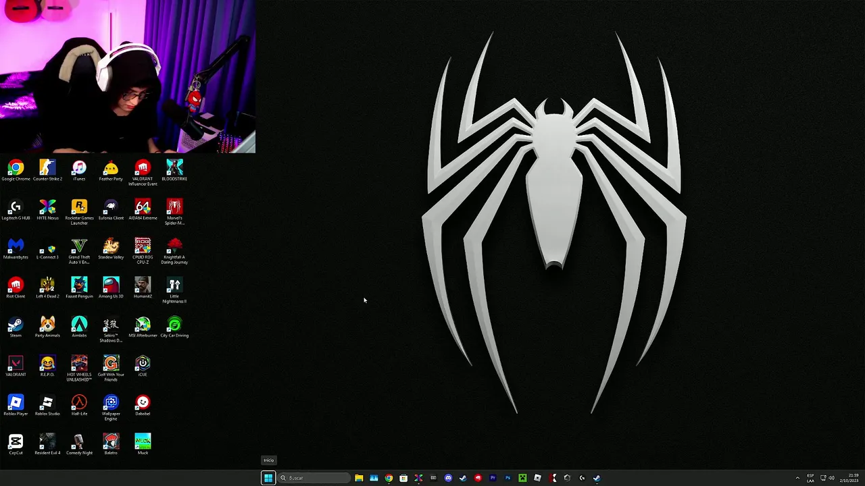Select the MSI Afterburner icon
Screen dimensions: 865x486
pyautogui.click(x=143, y=327)
